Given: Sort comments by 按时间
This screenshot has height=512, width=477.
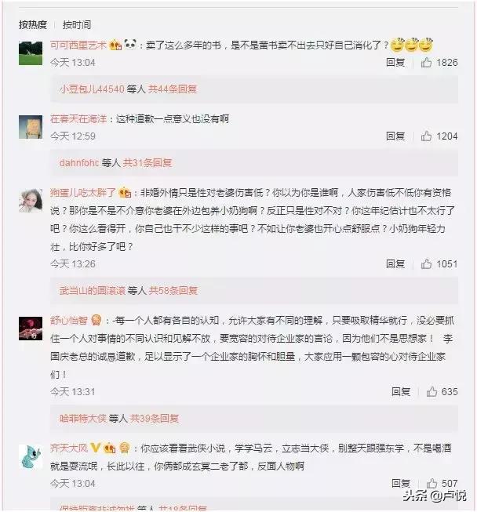Looking at the screenshot, I should tap(77, 24).
